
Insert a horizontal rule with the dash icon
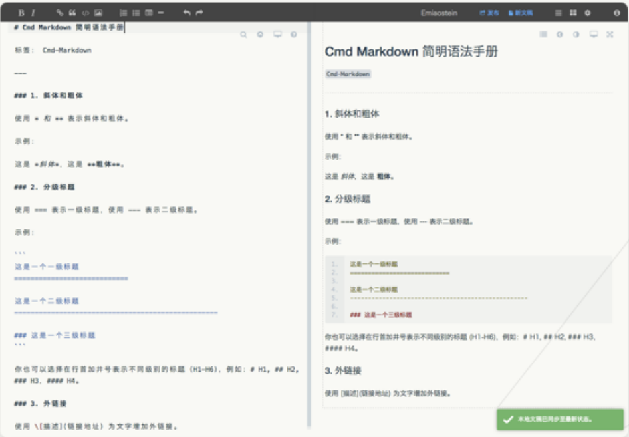point(161,13)
